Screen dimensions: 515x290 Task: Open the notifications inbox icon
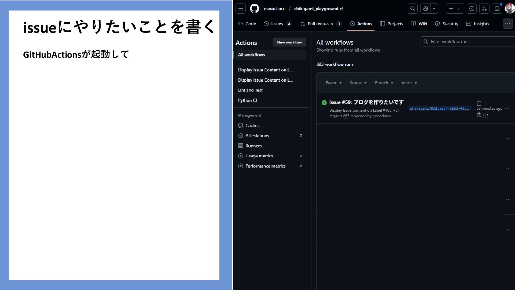(x=497, y=9)
